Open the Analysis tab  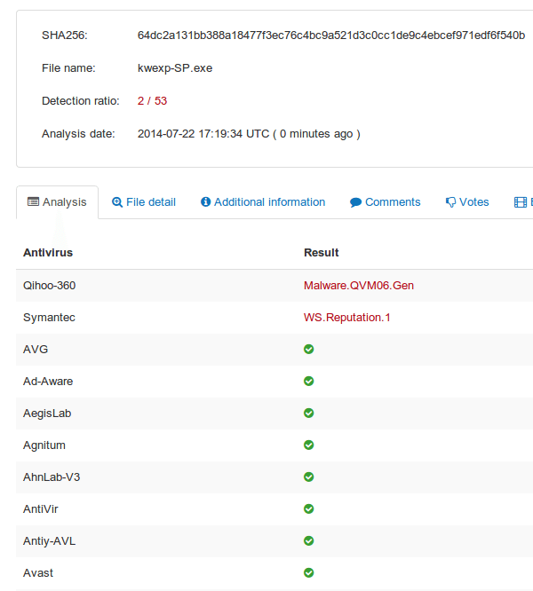click(57, 202)
